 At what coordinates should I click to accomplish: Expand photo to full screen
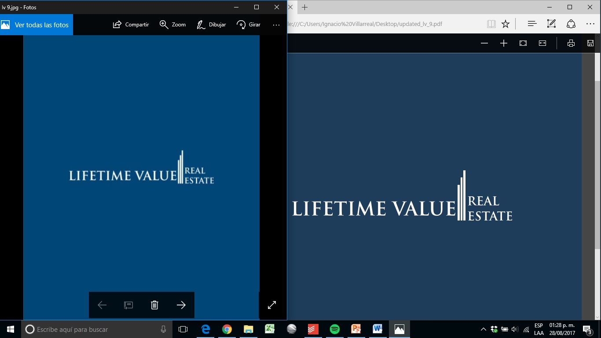[x=272, y=305]
